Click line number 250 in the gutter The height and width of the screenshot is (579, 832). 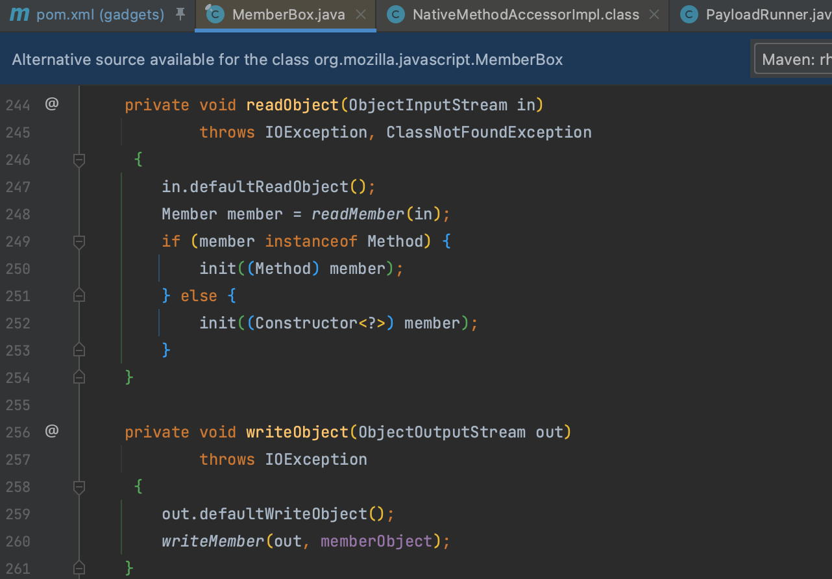click(x=18, y=269)
